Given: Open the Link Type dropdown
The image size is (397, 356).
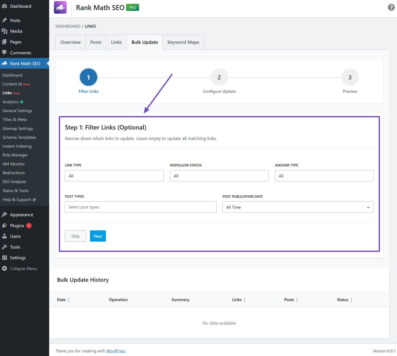Looking at the screenshot, I should [114, 176].
